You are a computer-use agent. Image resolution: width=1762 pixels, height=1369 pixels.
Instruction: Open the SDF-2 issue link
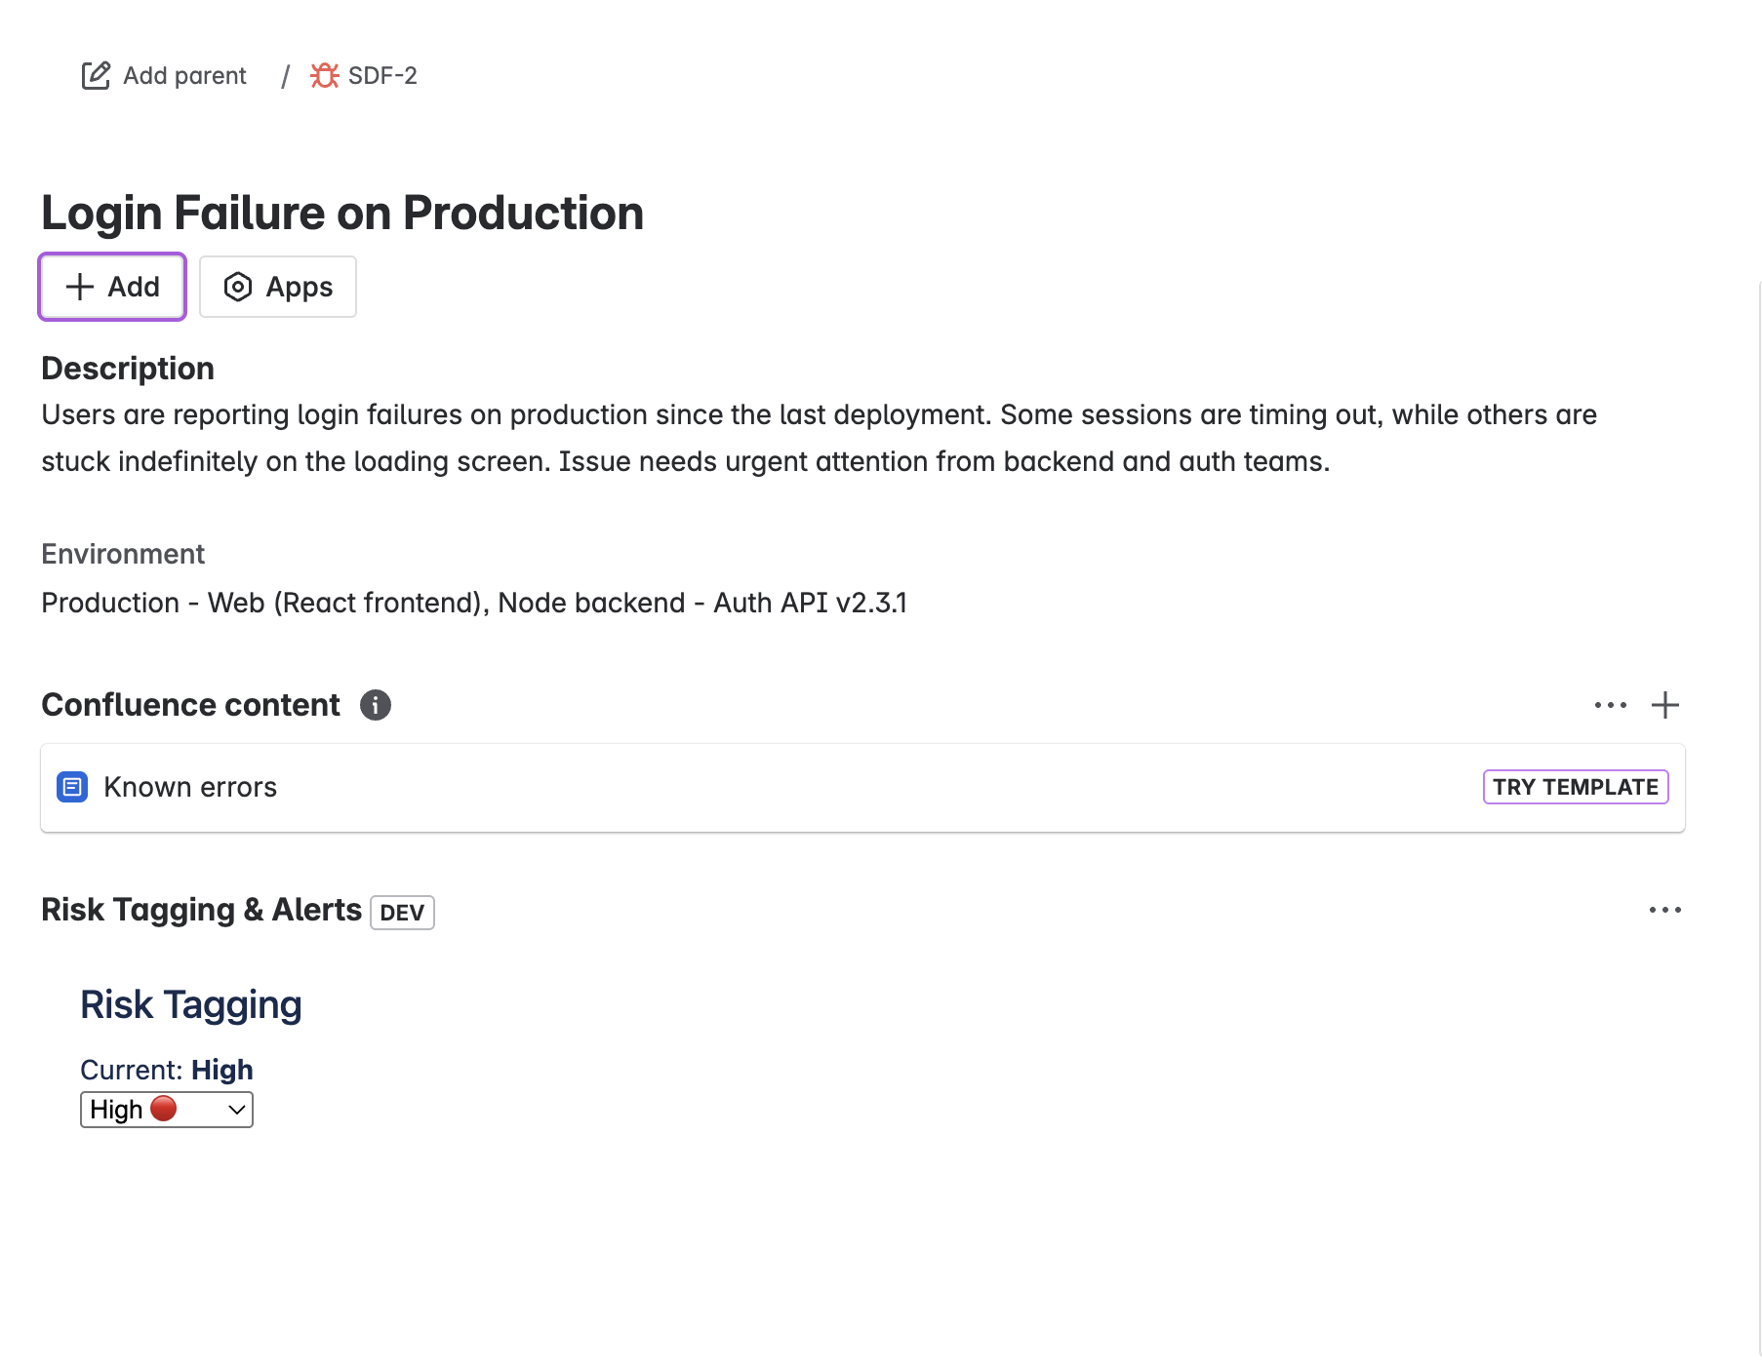tap(382, 75)
